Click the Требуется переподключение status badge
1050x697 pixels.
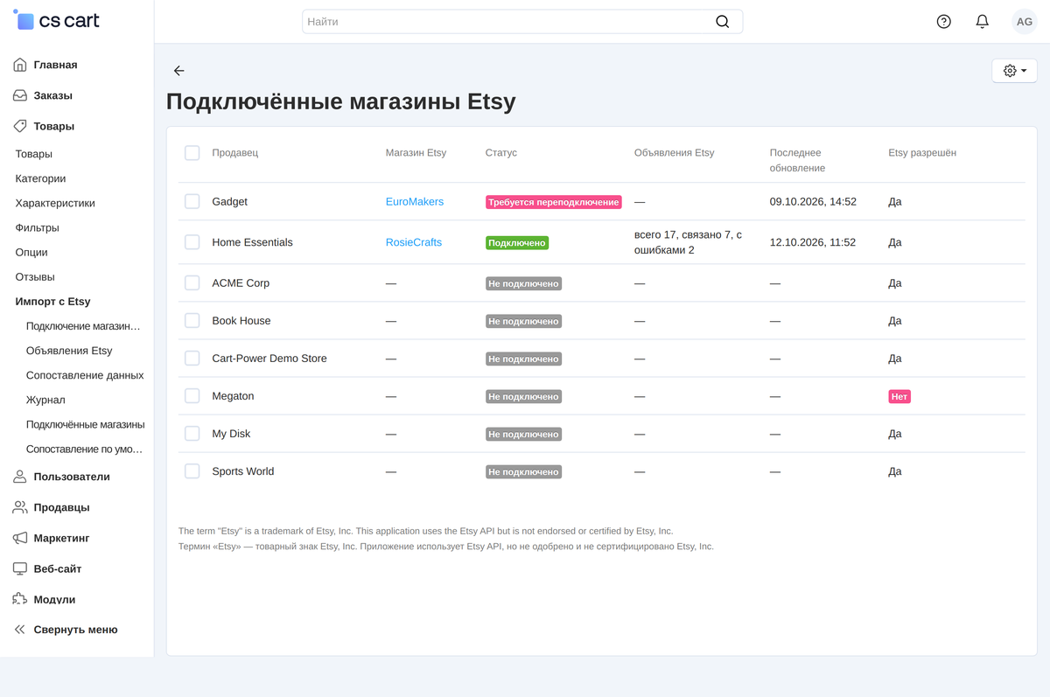[x=554, y=202]
